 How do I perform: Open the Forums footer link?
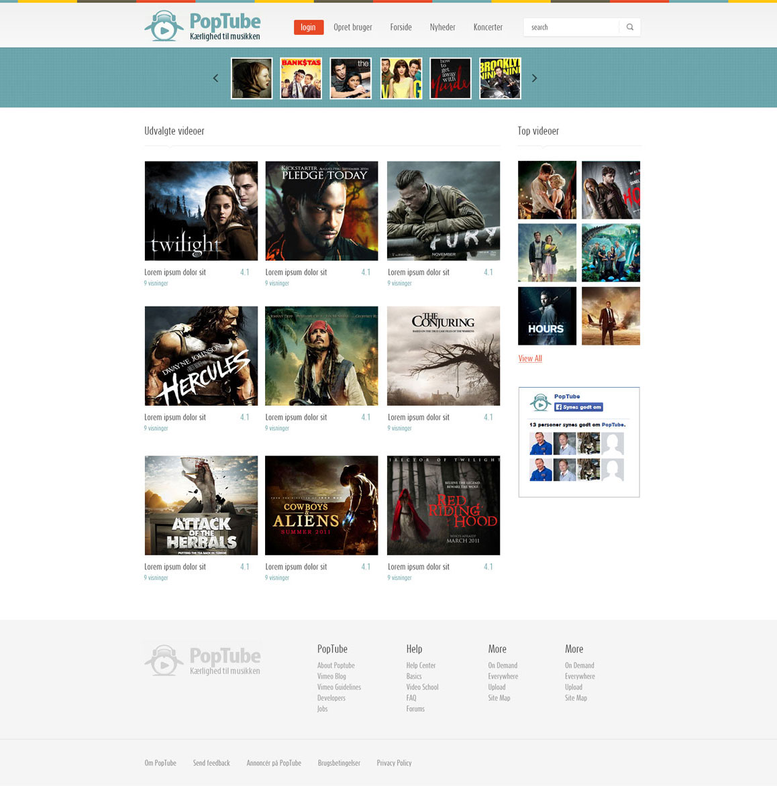click(415, 709)
